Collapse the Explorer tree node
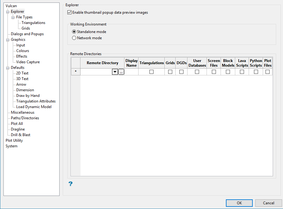Viewport: 283px width, 209px height. click(x=8, y=12)
